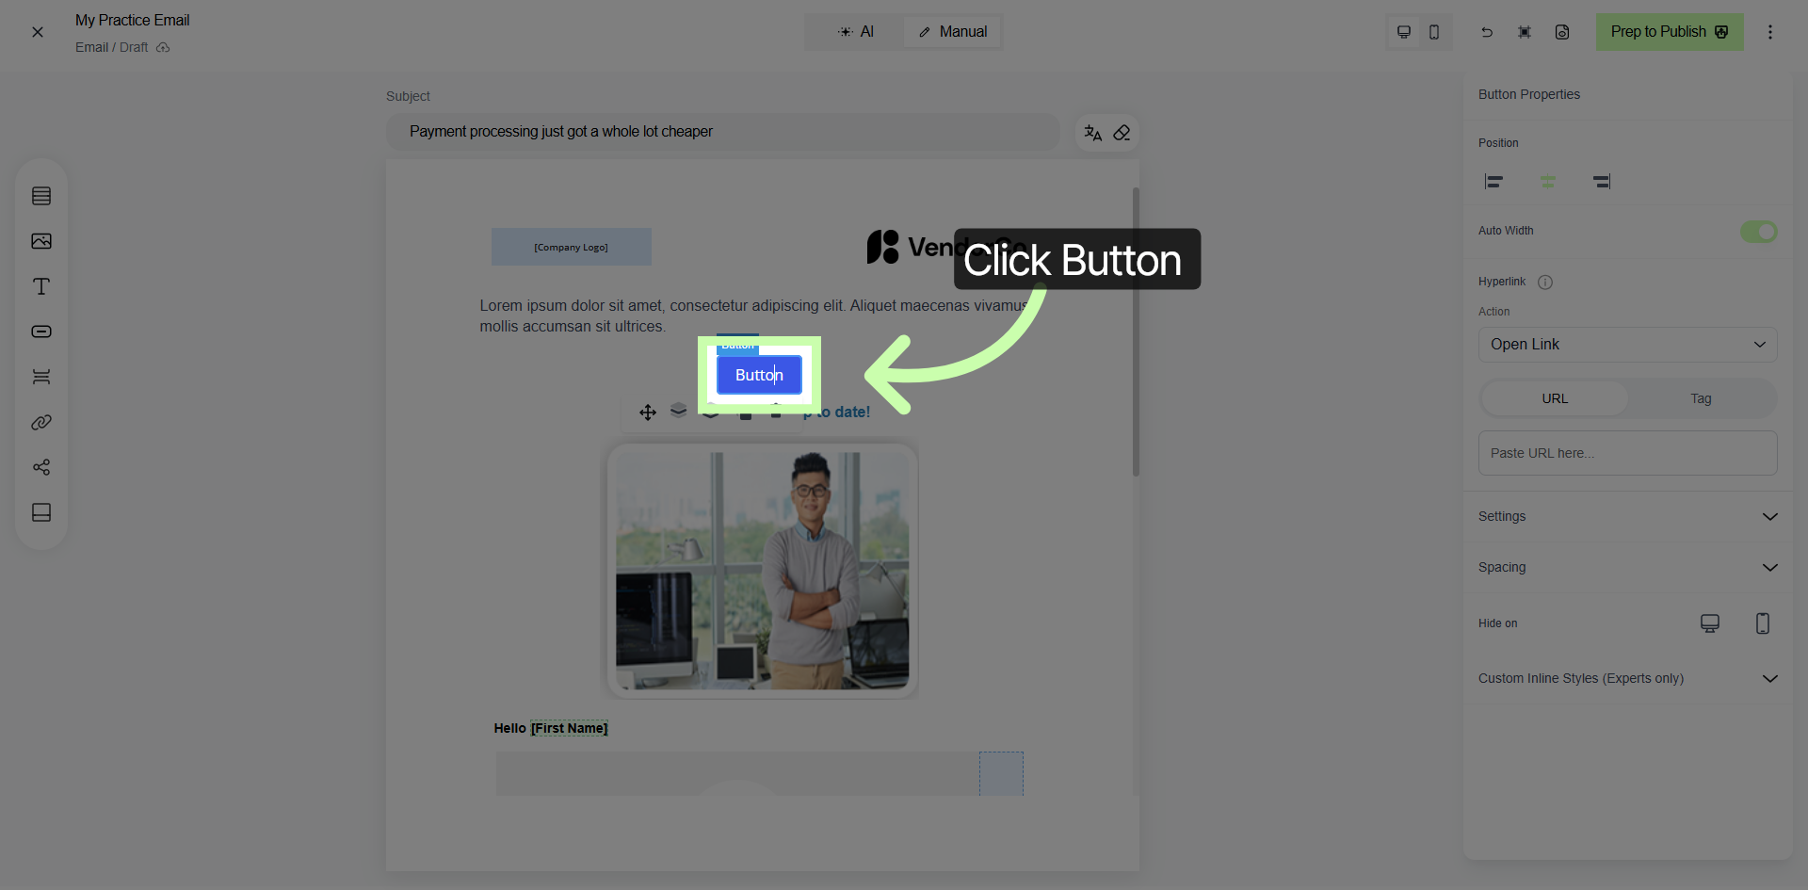This screenshot has width=1808, height=890.
Task: Click the subject line input field
Action: coord(723,132)
